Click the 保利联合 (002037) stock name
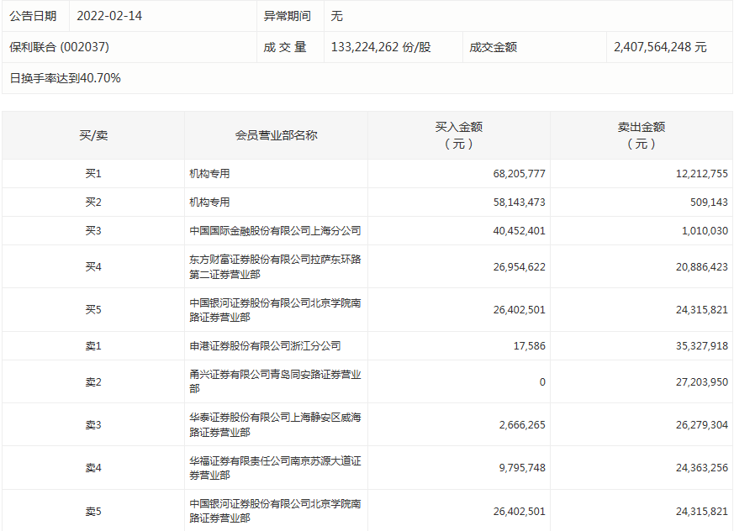This screenshot has width=734, height=531. (59, 47)
